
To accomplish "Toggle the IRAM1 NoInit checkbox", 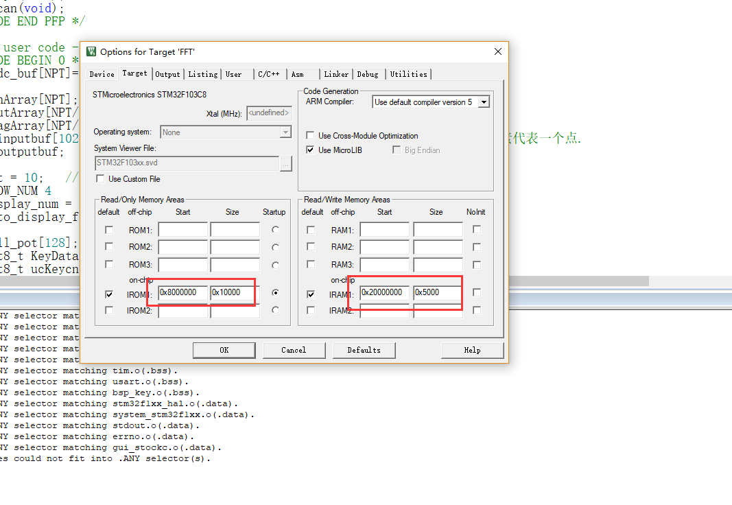I will (x=477, y=293).
